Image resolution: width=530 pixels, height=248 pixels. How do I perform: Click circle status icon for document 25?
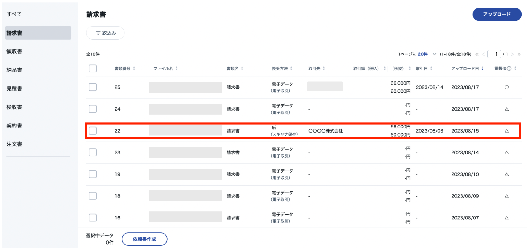[507, 87]
